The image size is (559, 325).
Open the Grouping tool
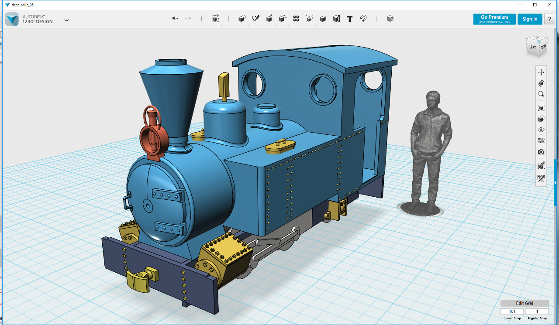310,19
